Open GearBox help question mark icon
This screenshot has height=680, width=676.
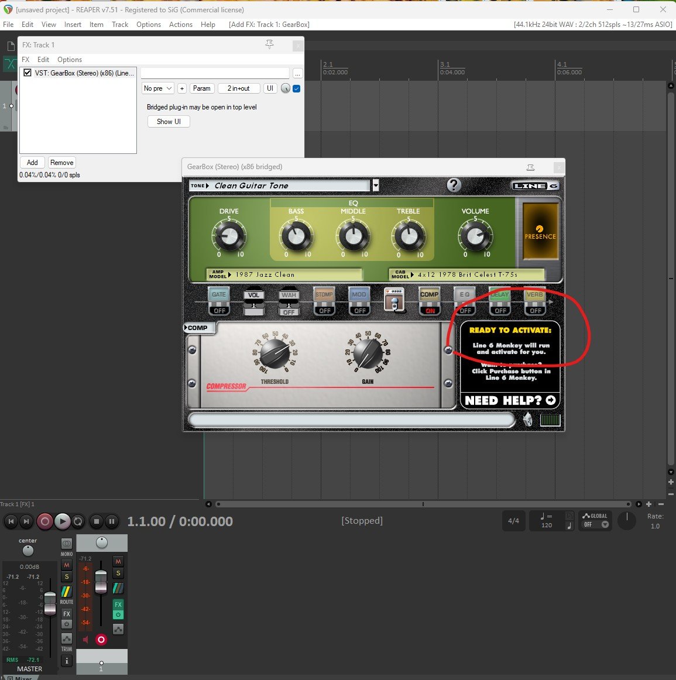pos(454,186)
